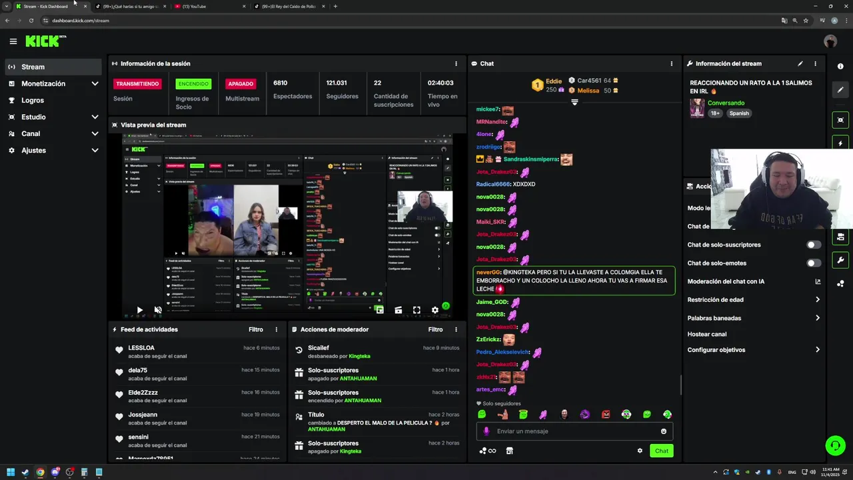Screen dimensions: 853x480
Task: Open channel points icon below chat input
Action: point(487,451)
